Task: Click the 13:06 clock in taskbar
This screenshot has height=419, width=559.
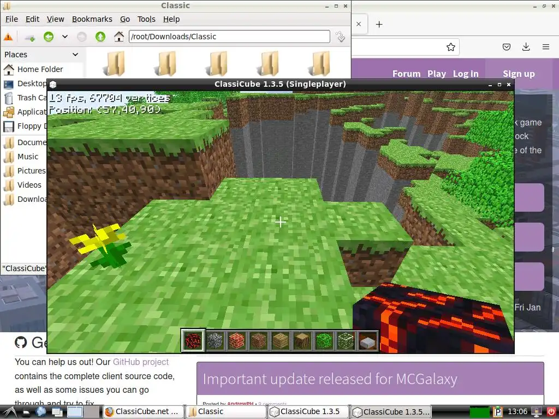Action: point(518,412)
